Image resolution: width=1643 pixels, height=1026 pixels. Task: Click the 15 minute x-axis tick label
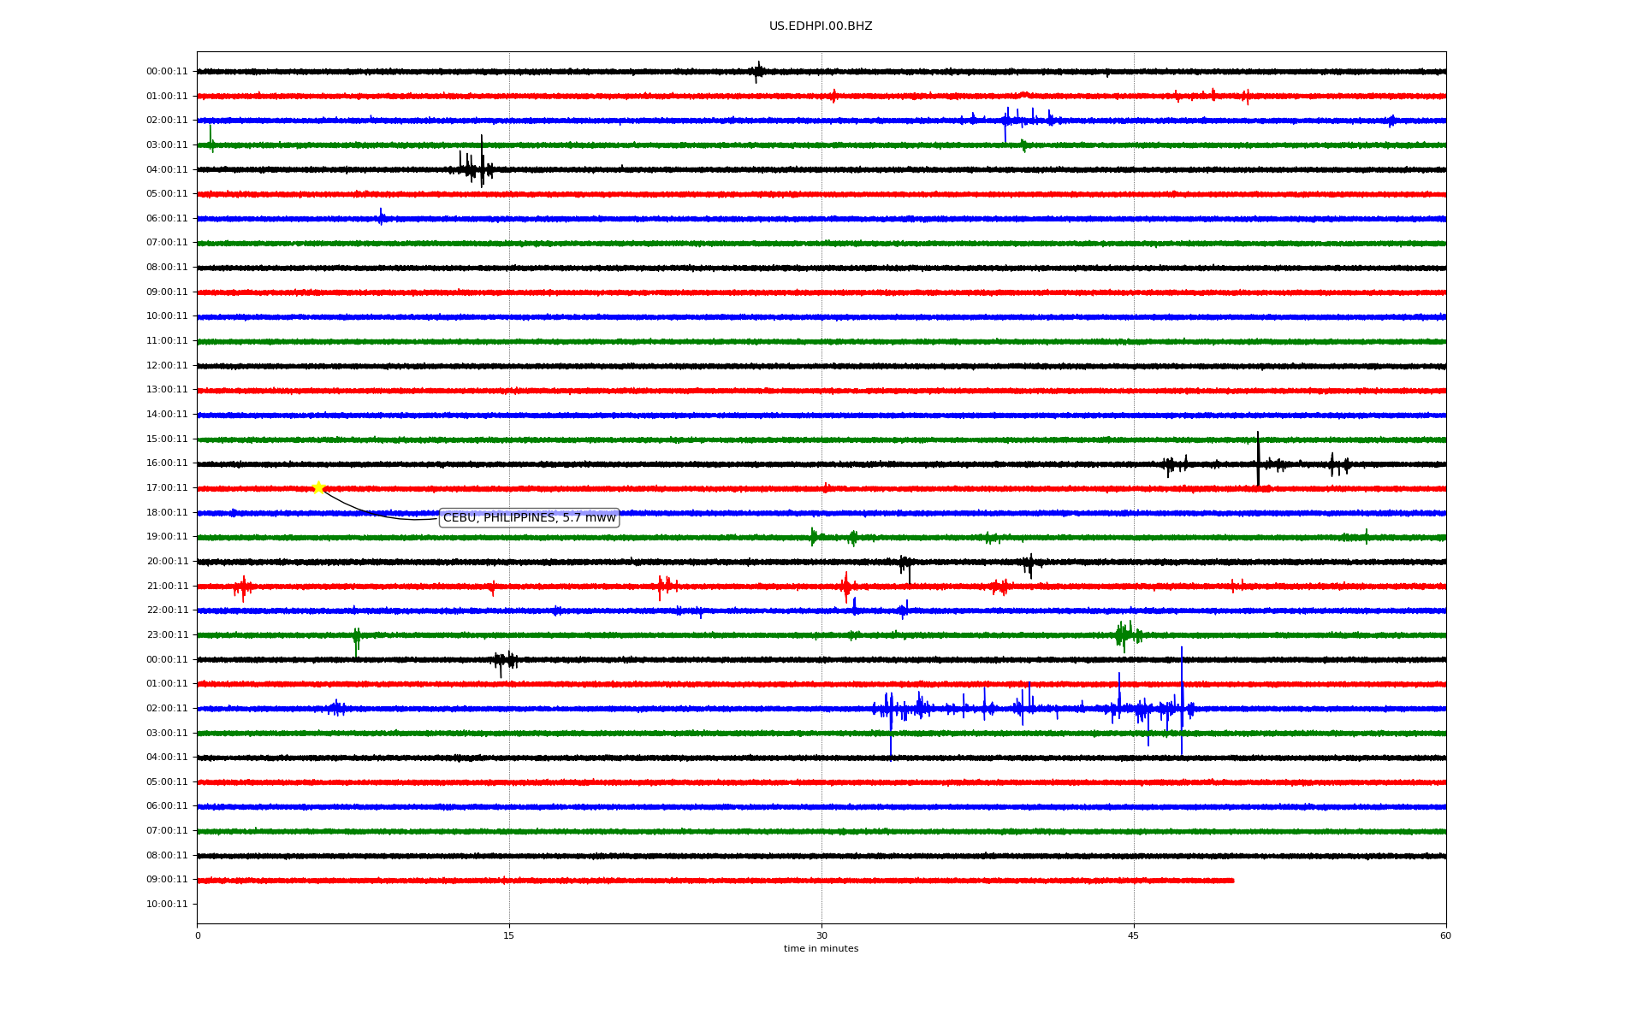click(x=509, y=936)
